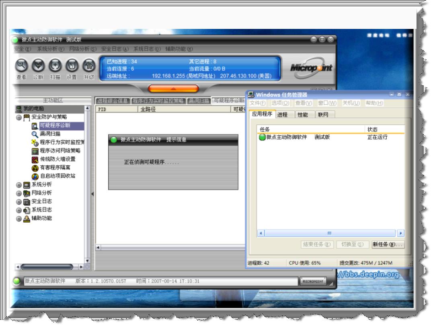The height and width of the screenshot is (325, 431).
Task: Open the 自启动项回收站 icon
Action: coord(35,177)
